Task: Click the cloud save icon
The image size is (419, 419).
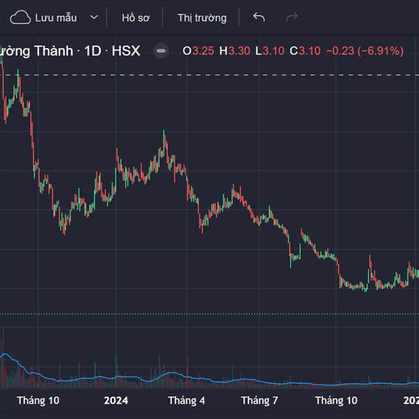Action: pos(20,17)
